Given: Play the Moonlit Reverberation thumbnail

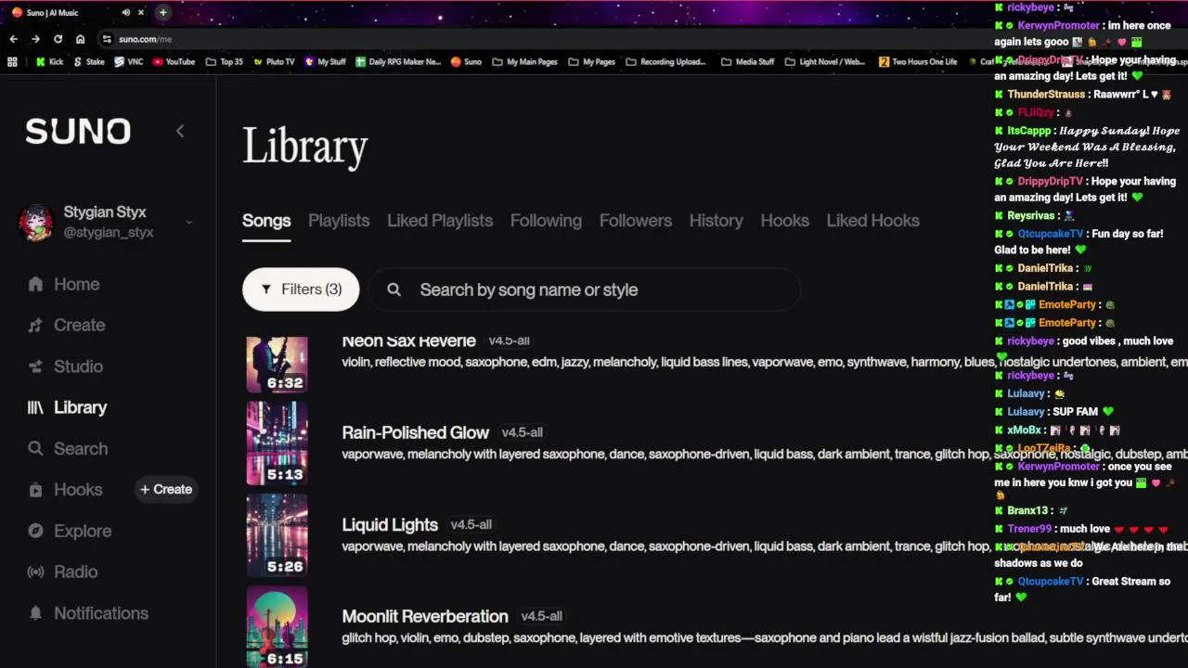Looking at the screenshot, I should [277, 627].
